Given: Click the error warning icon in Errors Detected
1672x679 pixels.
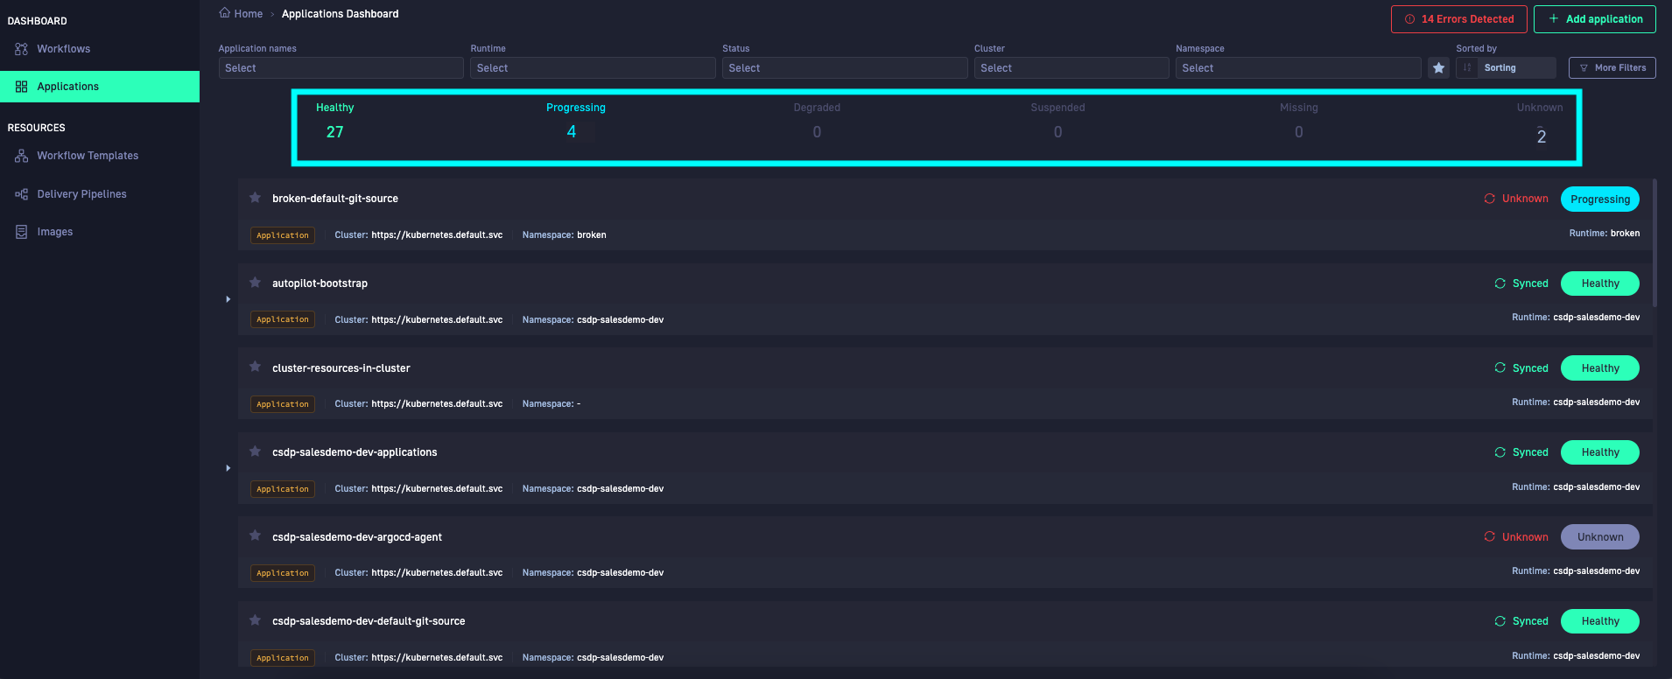Looking at the screenshot, I should click(1409, 19).
